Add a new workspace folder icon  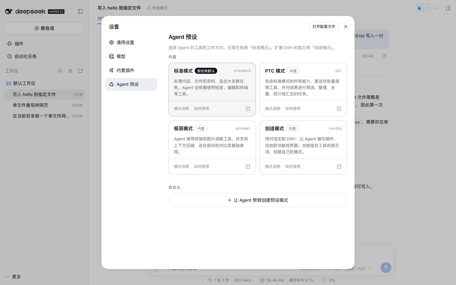(x=80, y=71)
